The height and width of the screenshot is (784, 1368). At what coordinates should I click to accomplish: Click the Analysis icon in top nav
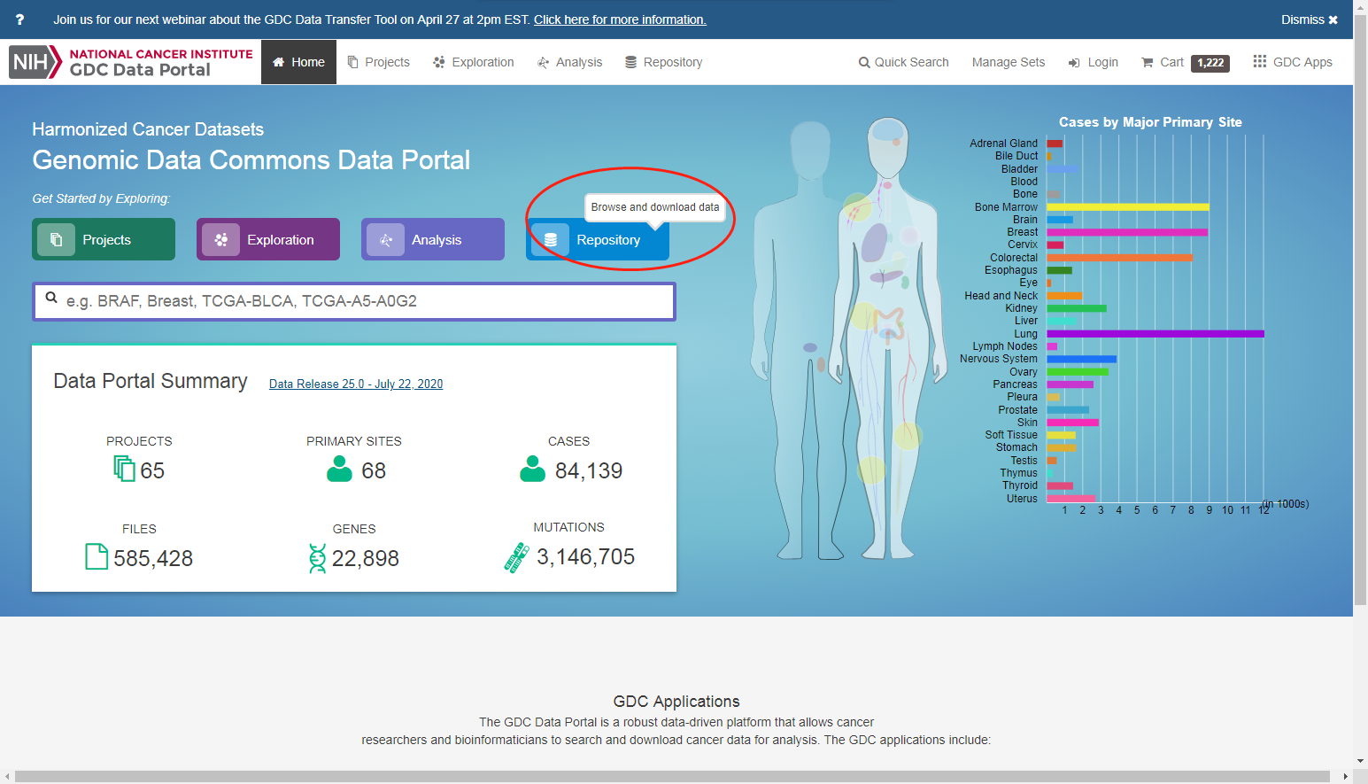tap(543, 62)
